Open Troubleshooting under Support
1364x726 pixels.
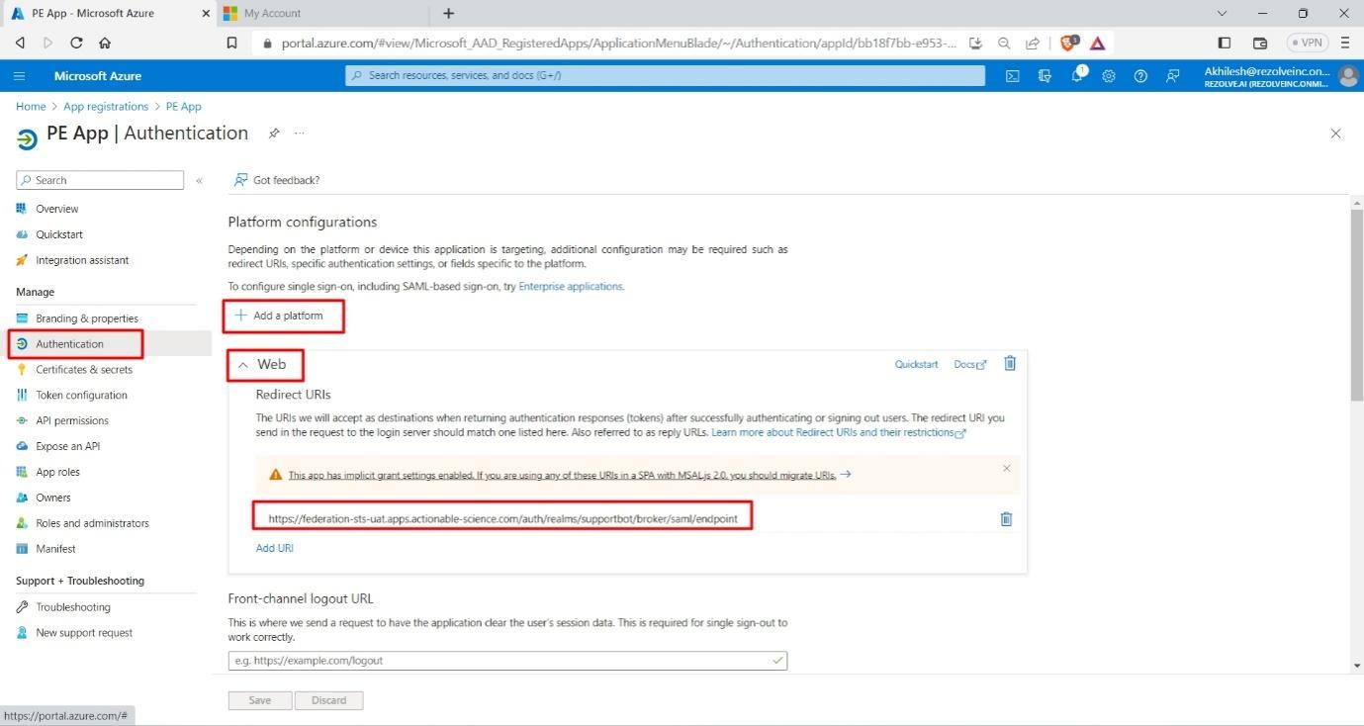coord(73,607)
